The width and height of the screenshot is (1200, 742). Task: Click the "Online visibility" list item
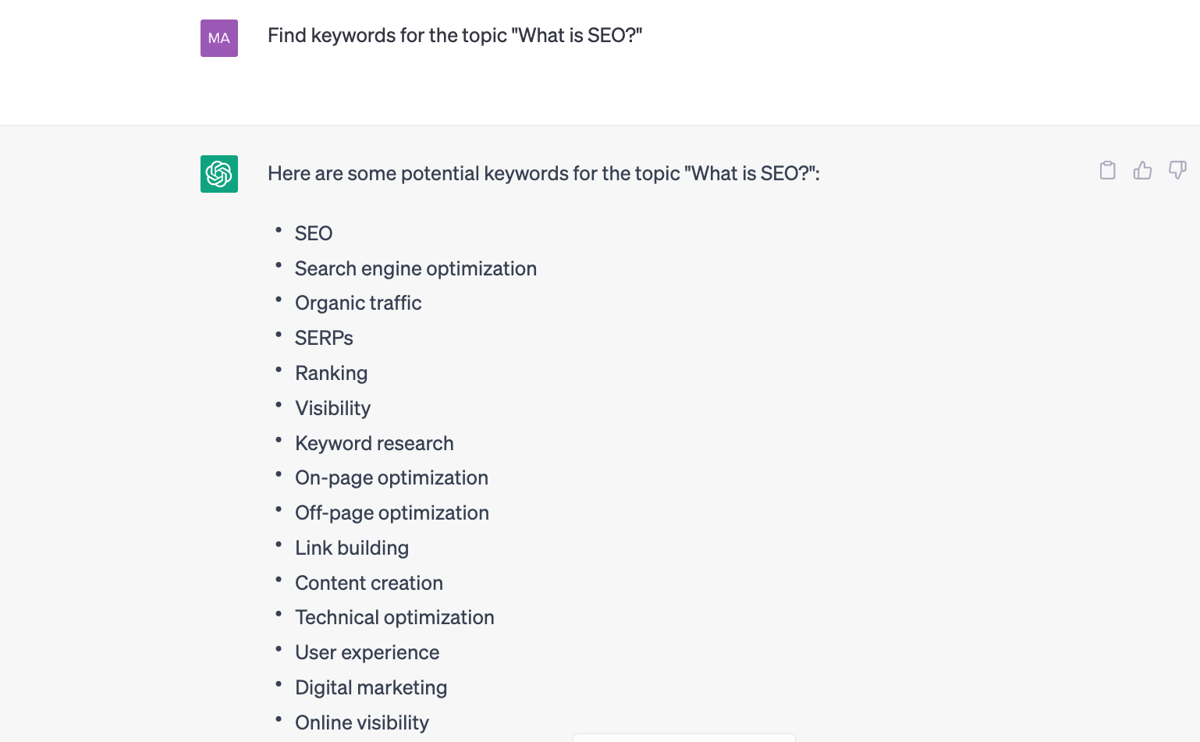[x=361, y=722]
